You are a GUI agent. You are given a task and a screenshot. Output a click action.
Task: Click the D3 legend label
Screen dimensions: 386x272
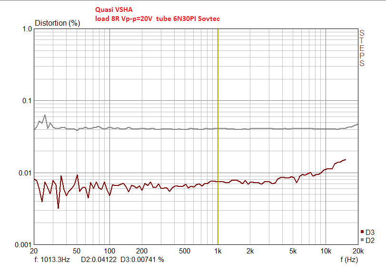point(370,233)
